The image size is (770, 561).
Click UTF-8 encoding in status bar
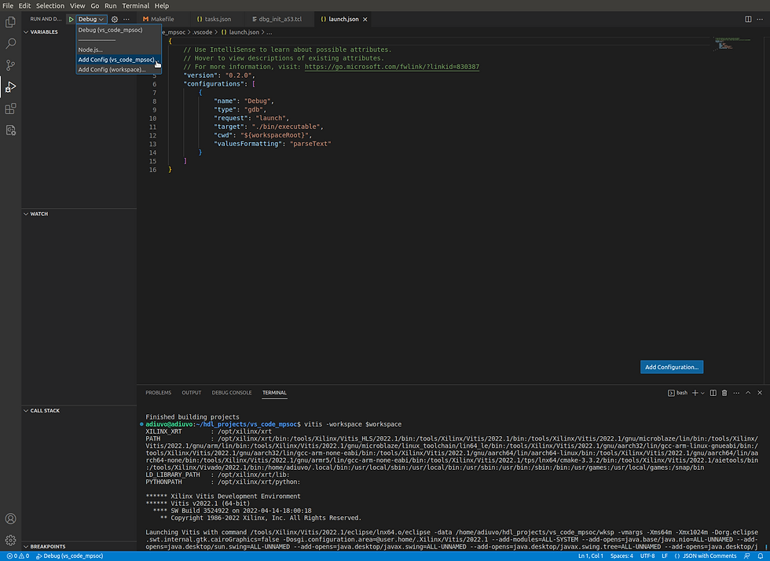(x=647, y=556)
